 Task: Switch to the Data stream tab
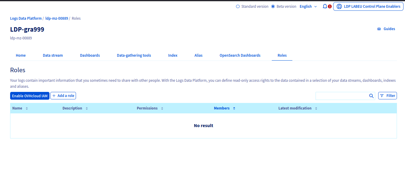point(53,55)
